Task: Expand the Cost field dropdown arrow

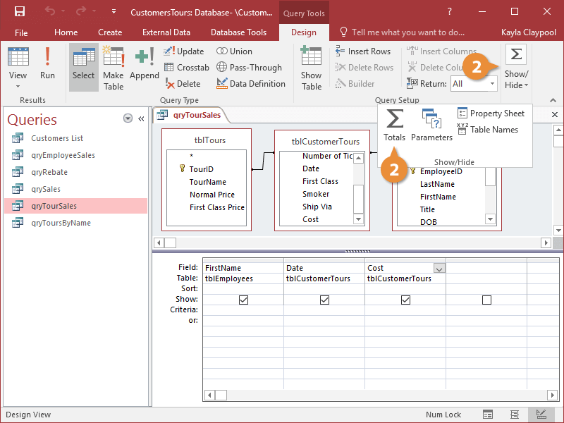Action: coord(439,269)
